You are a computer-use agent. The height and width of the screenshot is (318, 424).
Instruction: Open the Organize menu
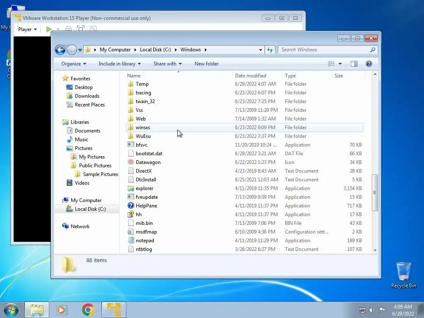coord(74,64)
